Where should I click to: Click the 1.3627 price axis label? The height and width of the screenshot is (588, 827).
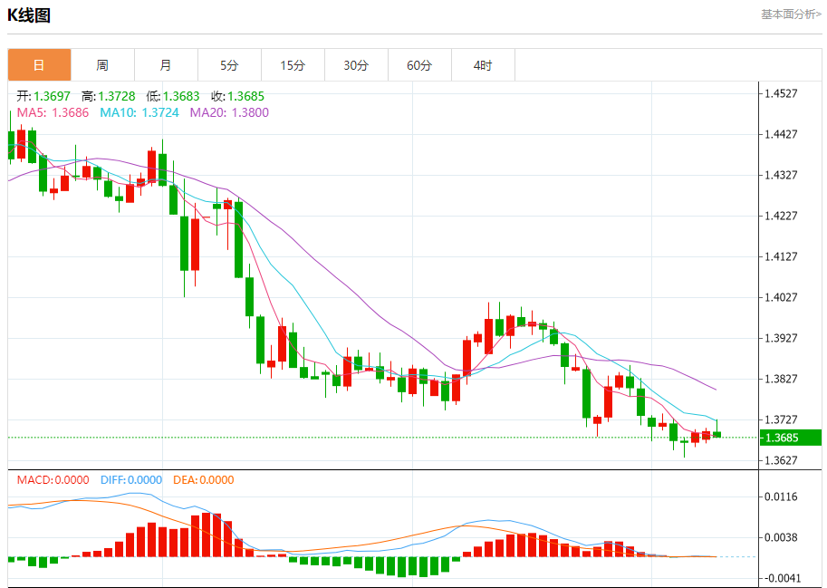point(781,460)
